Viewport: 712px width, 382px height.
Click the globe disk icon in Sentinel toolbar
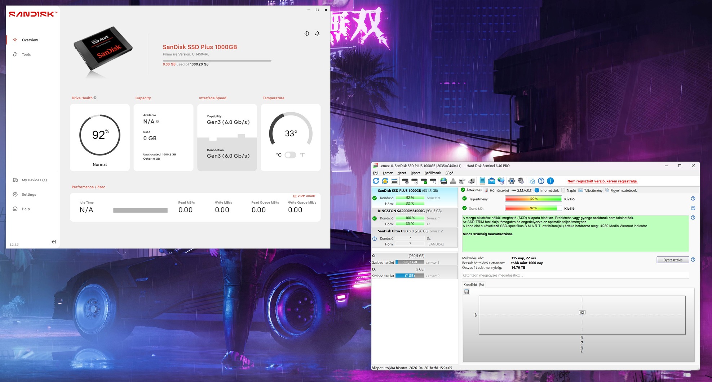[x=444, y=181]
